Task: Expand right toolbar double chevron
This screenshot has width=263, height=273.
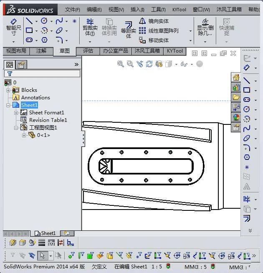Action: tap(250, 231)
